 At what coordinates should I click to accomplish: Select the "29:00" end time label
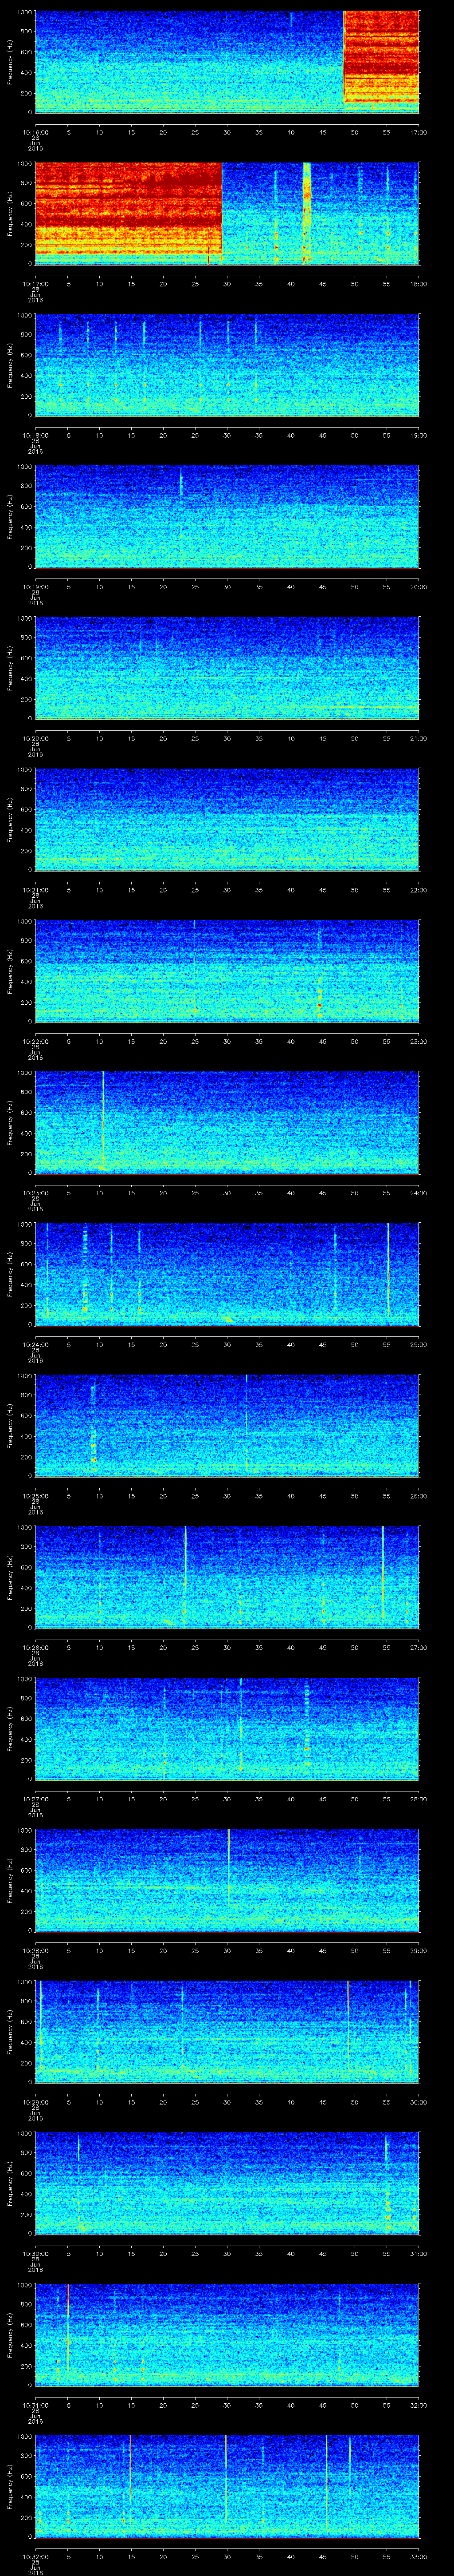418,1950
